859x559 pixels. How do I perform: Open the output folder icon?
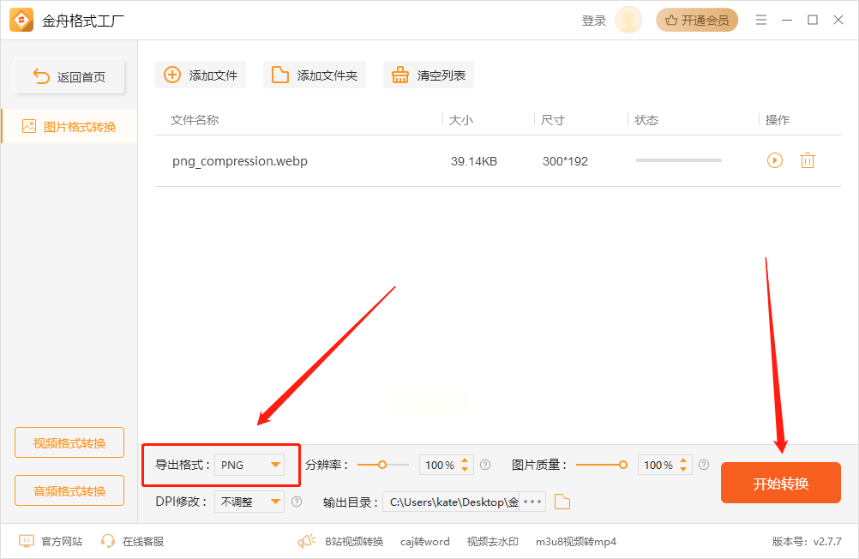click(x=562, y=502)
